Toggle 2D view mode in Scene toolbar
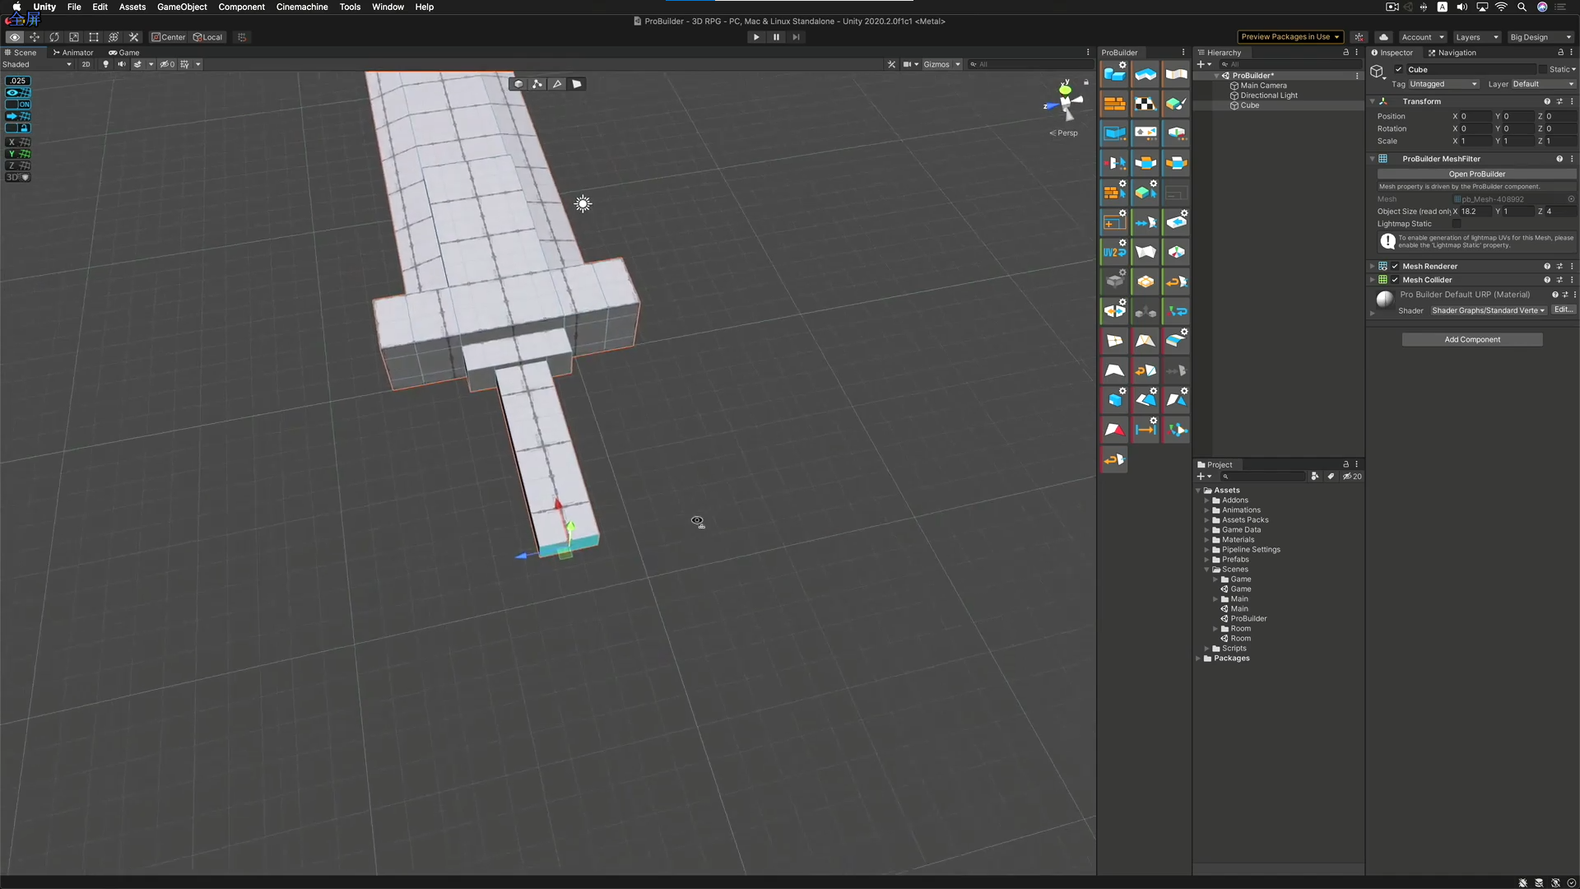The width and height of the screenshot is (1580, 889). [x=86, y=64]
